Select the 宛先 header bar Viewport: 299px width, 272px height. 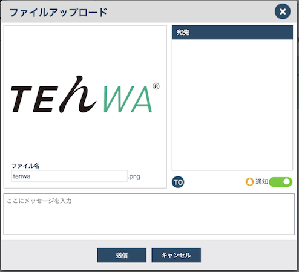pyautogui.click(x=232, y=32)
